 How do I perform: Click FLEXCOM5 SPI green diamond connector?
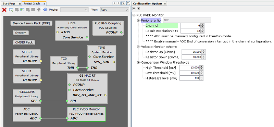coord(40,101)
